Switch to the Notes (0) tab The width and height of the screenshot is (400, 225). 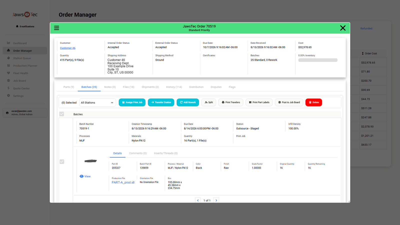(x=110, y=87)
